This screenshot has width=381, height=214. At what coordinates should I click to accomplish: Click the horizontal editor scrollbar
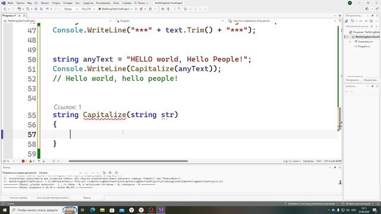click(128, 161)
